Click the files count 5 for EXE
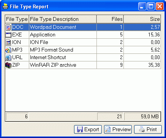166x138 pixels. (x=121, y=34)
